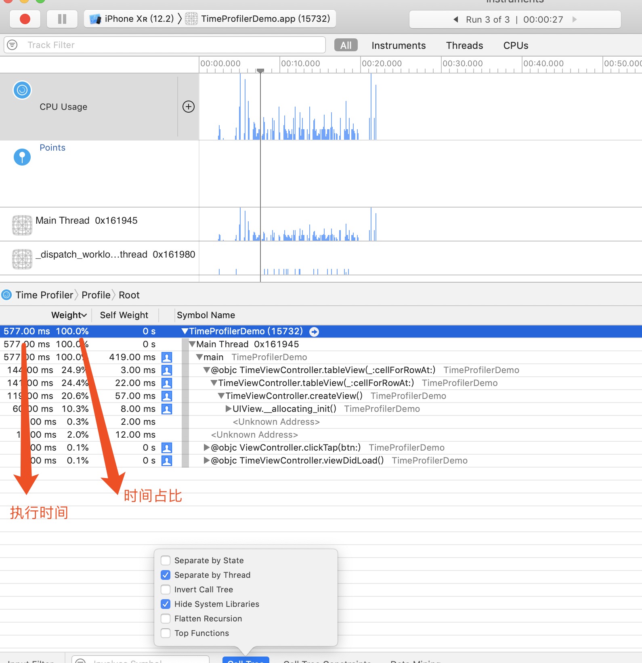Click 419.00 ms self weight value
This screenshot has width=642, height=663.
coord(132,357)
